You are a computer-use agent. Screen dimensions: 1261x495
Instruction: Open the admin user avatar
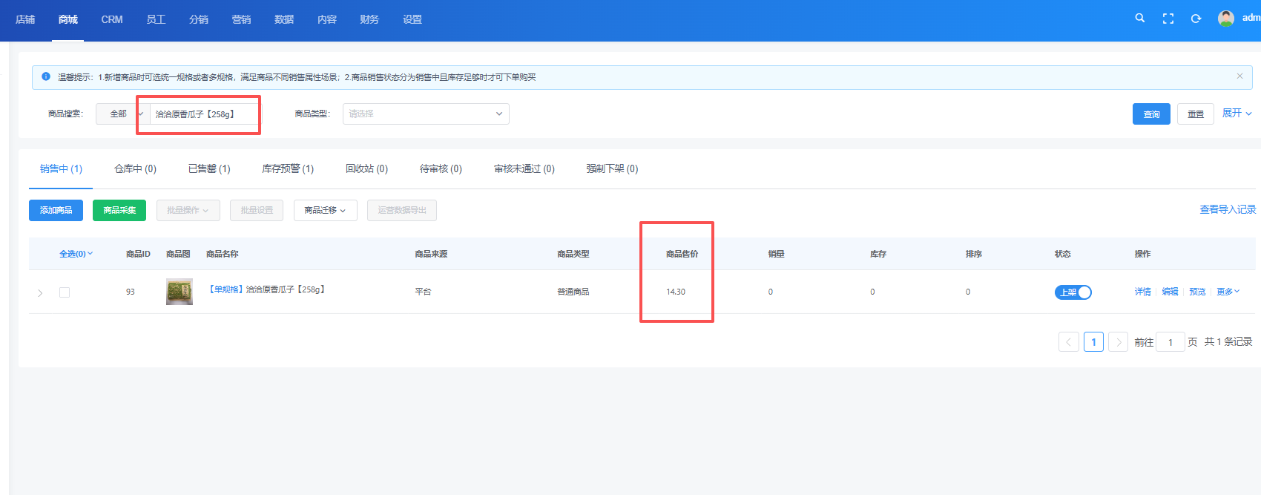coord(1226,19)
